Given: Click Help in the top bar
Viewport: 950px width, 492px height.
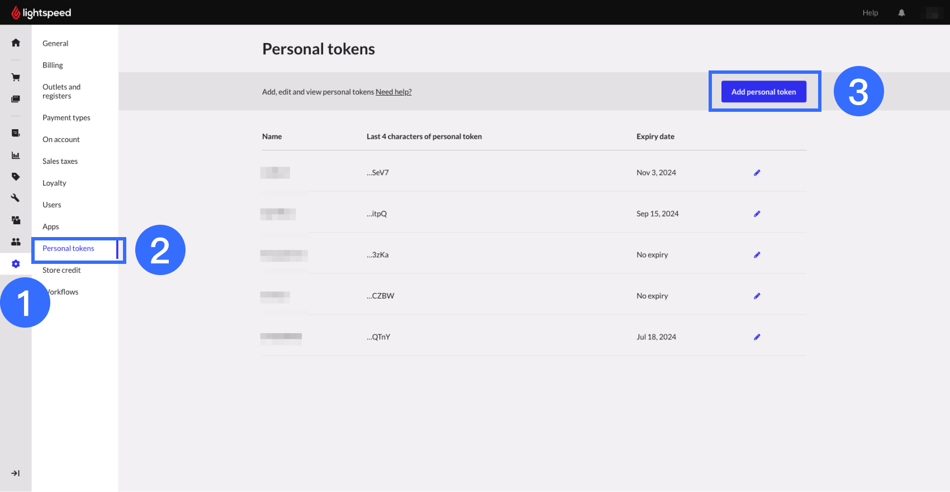Looking at the screenshot, I should pos(870,13).
